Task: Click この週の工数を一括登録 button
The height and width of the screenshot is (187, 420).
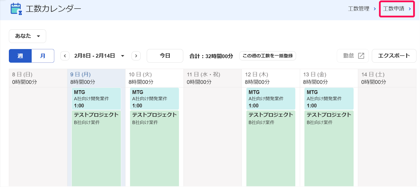Action: coord(267,56)
